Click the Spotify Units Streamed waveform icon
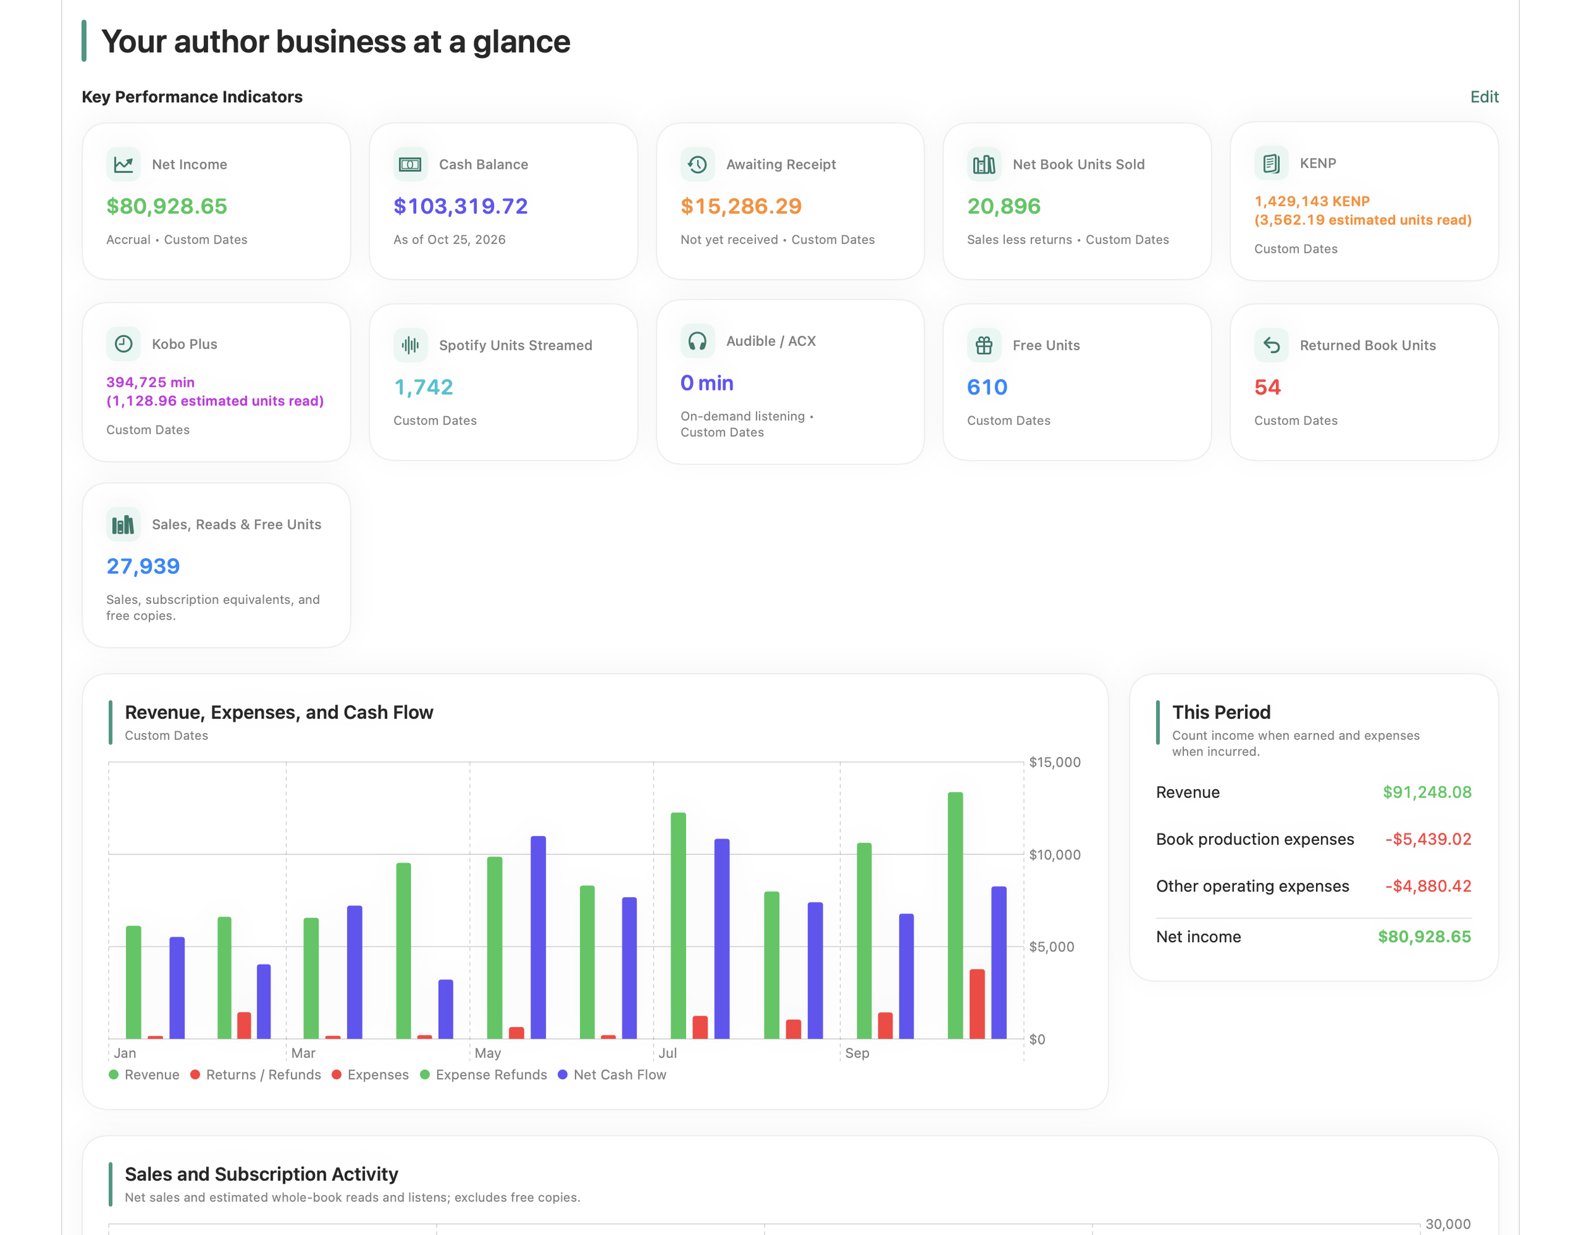1581x1235 pixels. (x=410, y=345)
